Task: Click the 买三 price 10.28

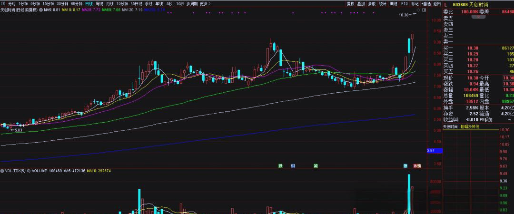Action: pos(473,60)
